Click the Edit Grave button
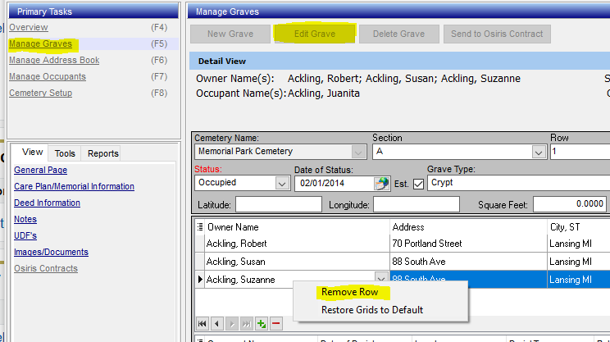This screenshot has width=610, height=342. click(x=315, y=34)
